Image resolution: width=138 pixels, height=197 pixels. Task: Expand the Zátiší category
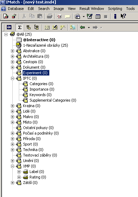[x=12, y=183]
